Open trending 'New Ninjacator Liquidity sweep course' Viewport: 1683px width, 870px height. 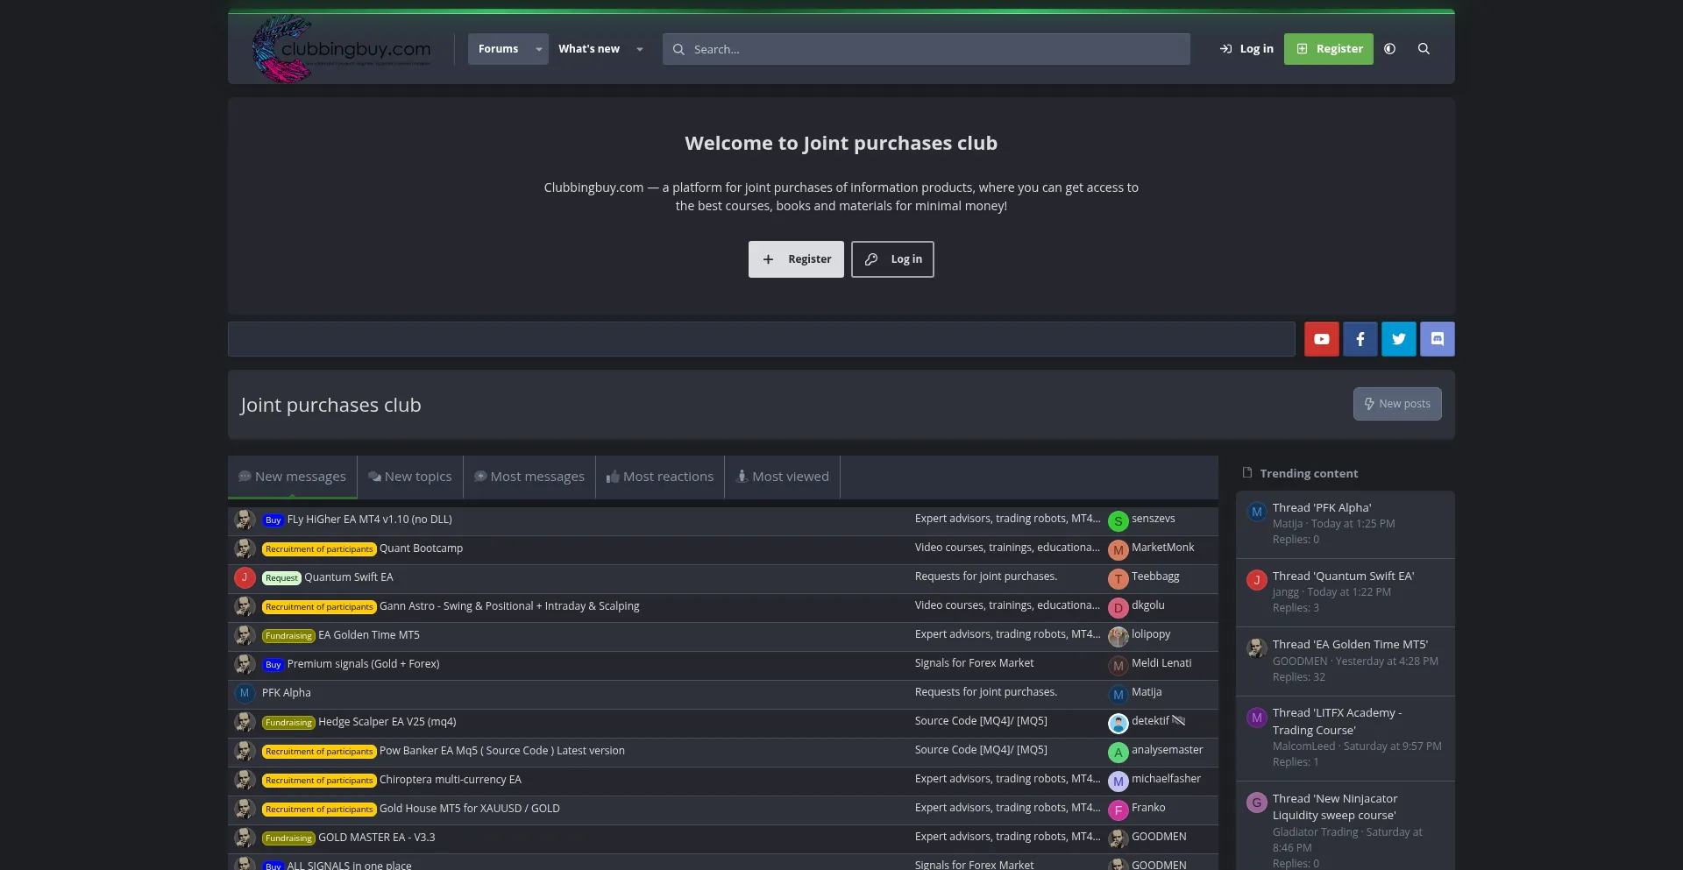[x=1335, y=807]
